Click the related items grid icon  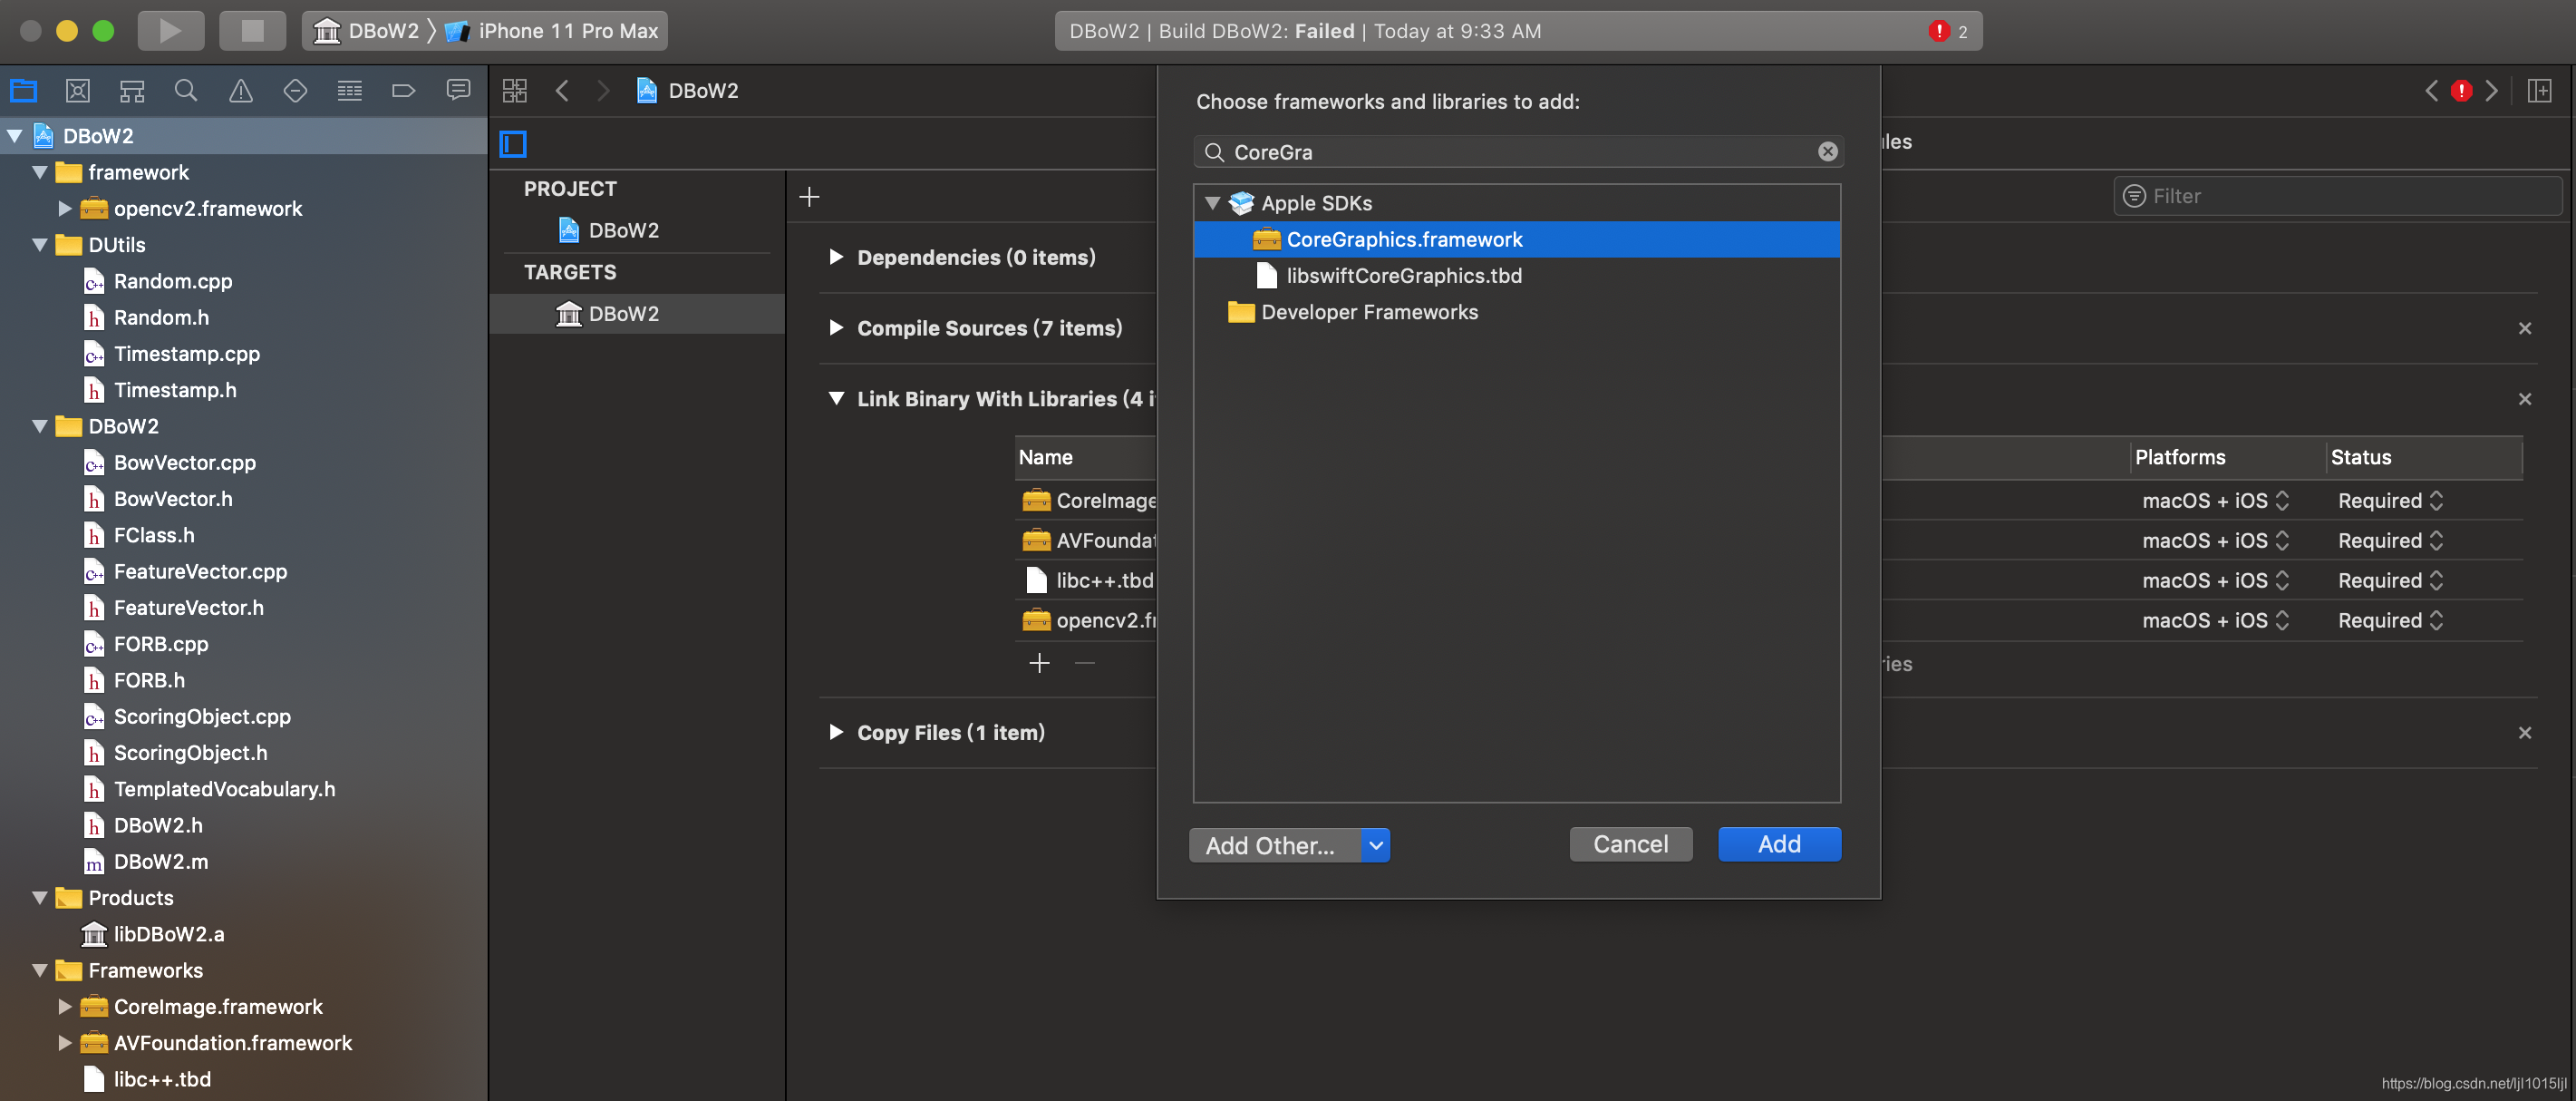pyautogui.click(x=514, y=91)
